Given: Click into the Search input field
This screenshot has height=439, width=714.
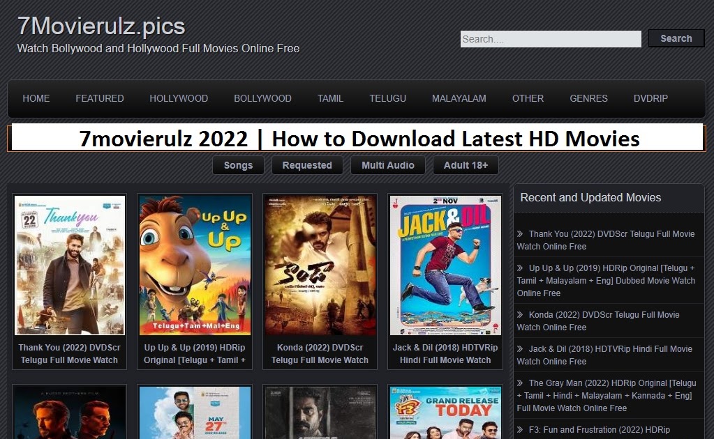Looking at the screenshot, I should click(551, 39).
